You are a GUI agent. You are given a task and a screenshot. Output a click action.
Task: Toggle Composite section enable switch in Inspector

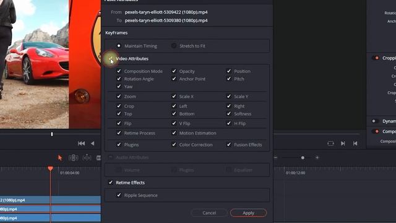[x=376, y=131]
